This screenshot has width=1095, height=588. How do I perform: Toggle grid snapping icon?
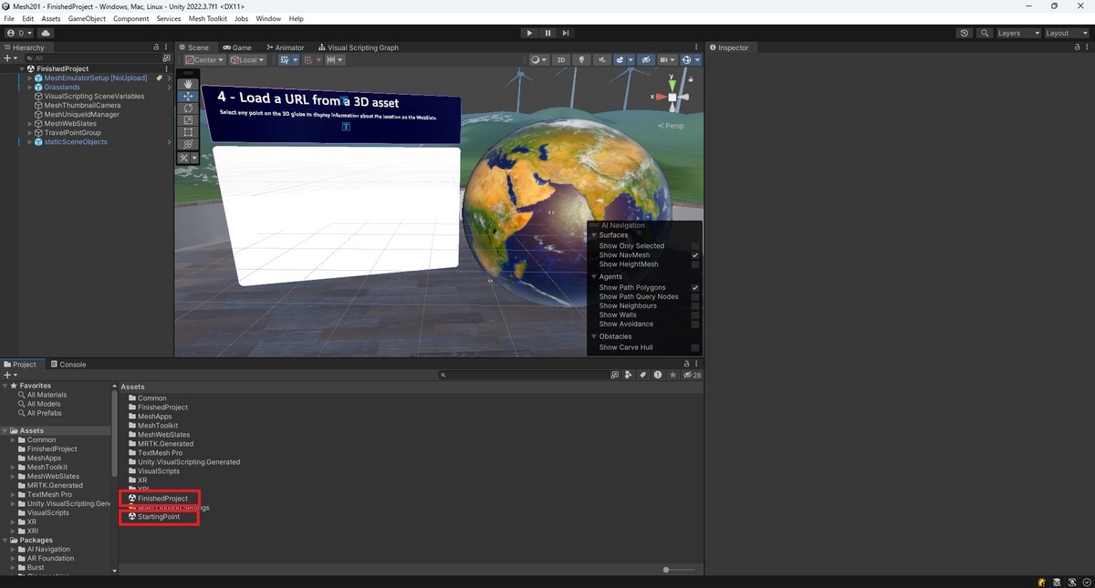coord(308,60)
